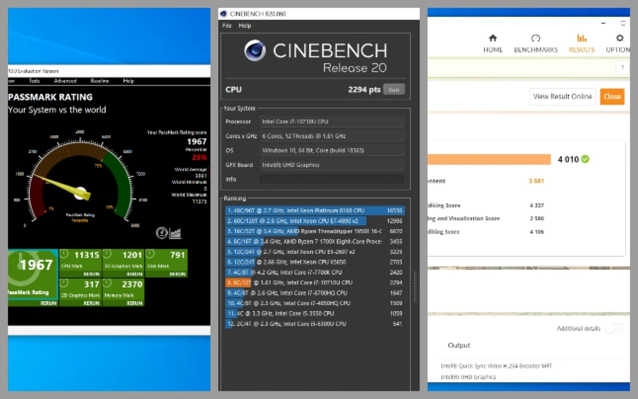Select ranking row 1 Xeon Platinum 8168
Screen dimensions: 638x399
[314, 211]
